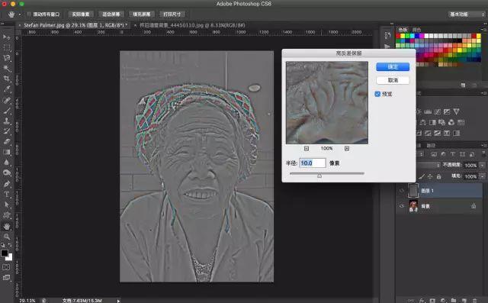Select the Clone Stamp tool
Screen dimensions: 488x303
click(x=7, y=121)
